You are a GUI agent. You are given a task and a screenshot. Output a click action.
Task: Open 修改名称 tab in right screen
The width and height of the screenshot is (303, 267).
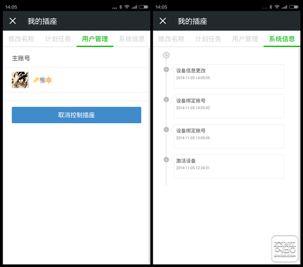tap(172, 39)
